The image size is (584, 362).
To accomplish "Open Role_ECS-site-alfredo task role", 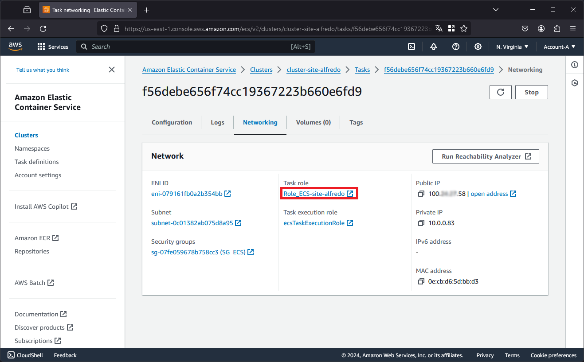I will (318, 194).
